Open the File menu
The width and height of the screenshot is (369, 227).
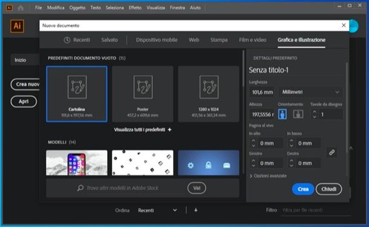coord(38,8)
